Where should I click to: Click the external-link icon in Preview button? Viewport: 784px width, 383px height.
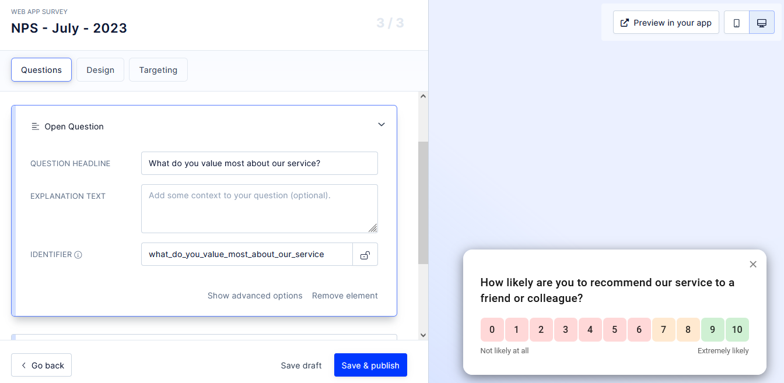pos(624,22)
